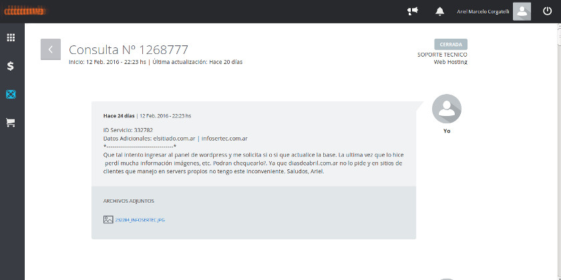Click the "Yo" message author avatar
561x280 pixels.
pos(446,109)
